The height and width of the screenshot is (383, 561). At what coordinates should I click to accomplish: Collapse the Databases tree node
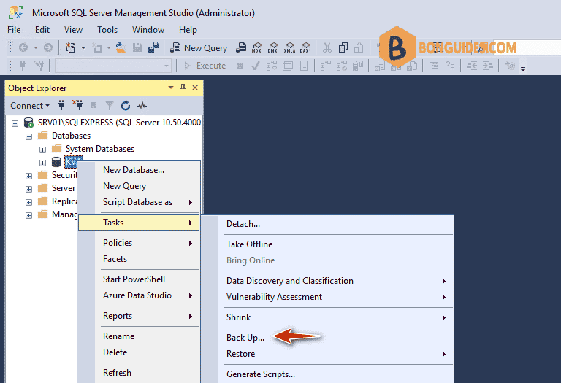click(x=29, y=136)
